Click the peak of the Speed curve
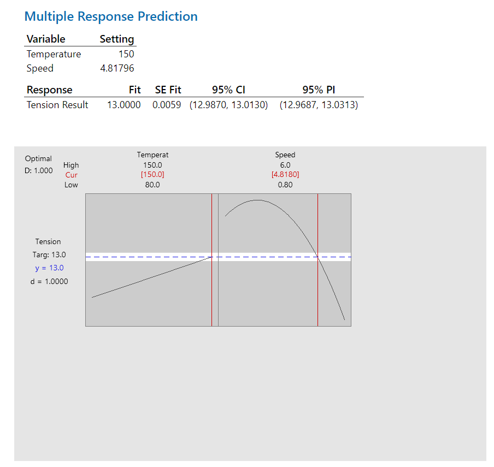The width and height of the screenshot is (494, 467). 258,200
